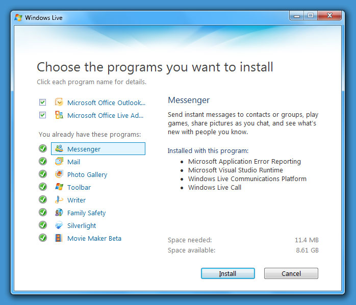The image size is (356, 305).
Task: Show details for Movie Maker Beta
Action: [94, 238]
